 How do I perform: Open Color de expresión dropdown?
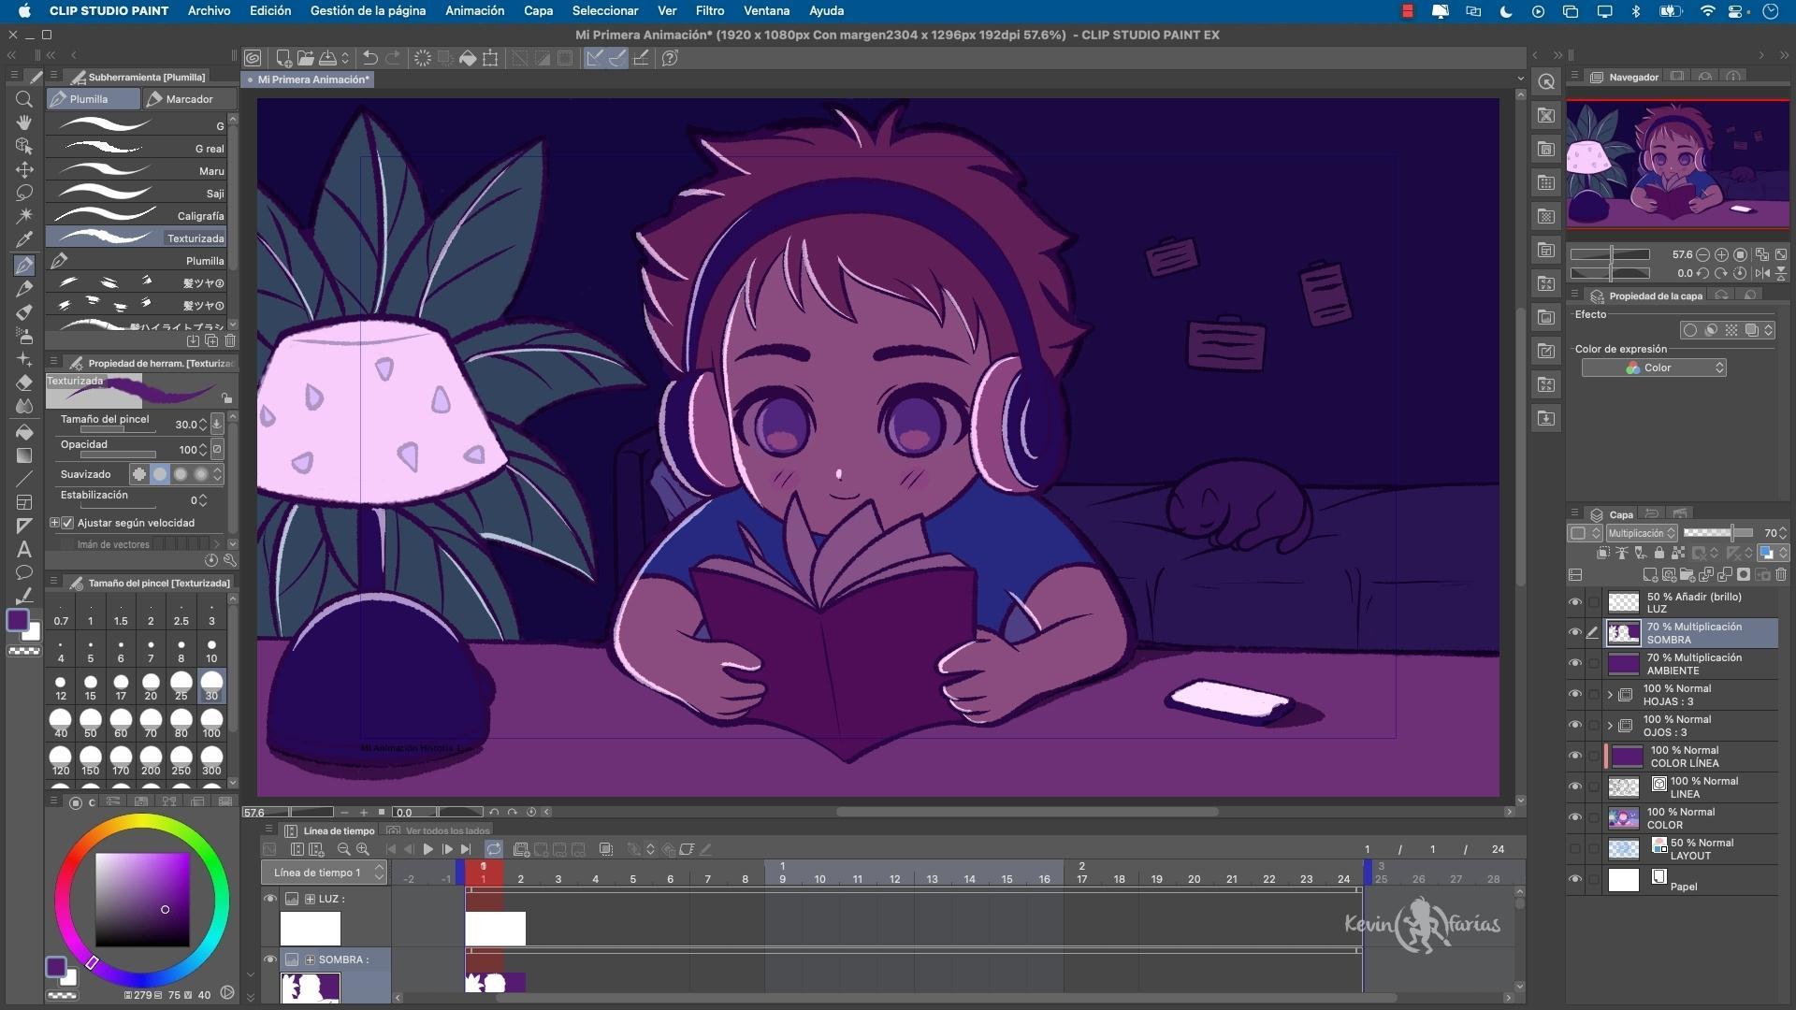point(1654,368)
